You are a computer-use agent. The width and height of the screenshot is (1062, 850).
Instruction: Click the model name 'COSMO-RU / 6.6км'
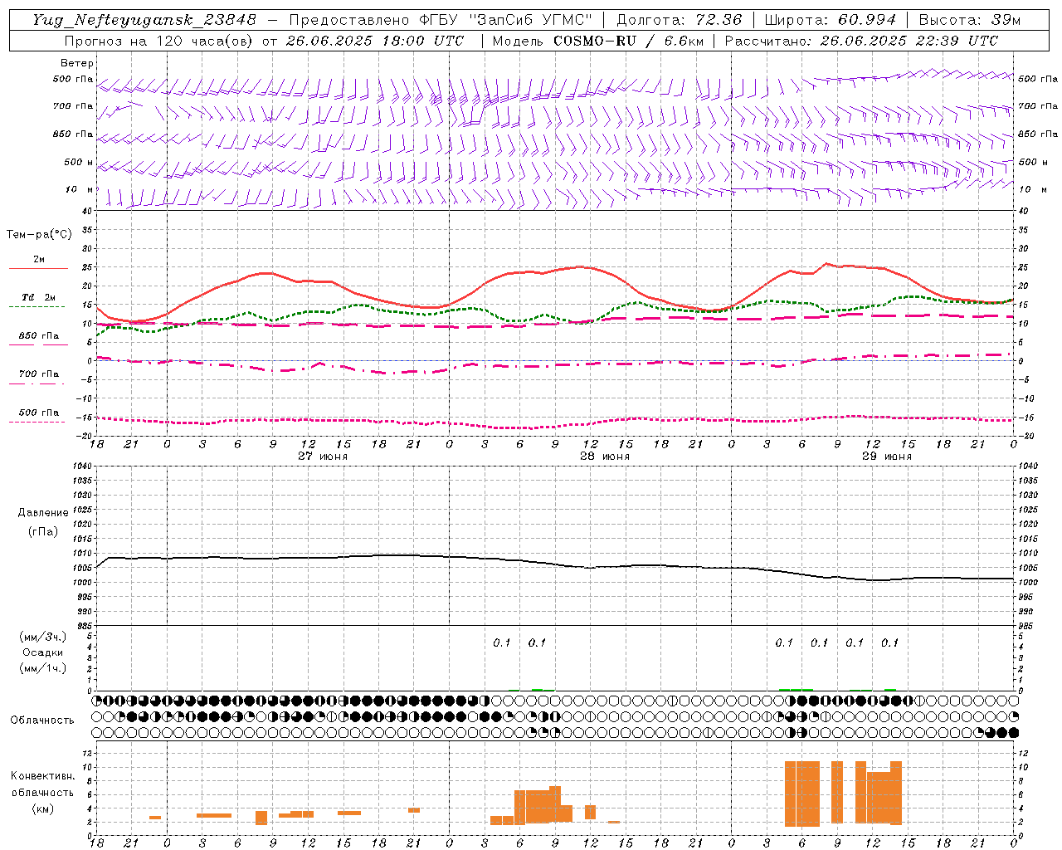tap(628, 41)
